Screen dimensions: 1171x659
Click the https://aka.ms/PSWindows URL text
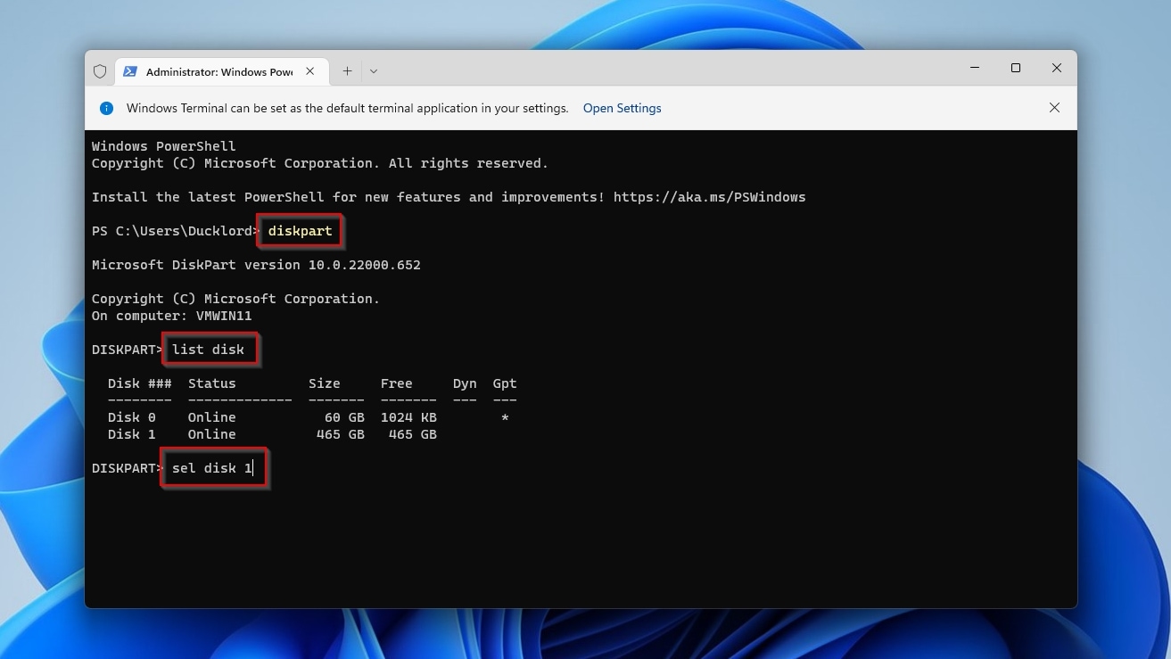pos(709,197)
